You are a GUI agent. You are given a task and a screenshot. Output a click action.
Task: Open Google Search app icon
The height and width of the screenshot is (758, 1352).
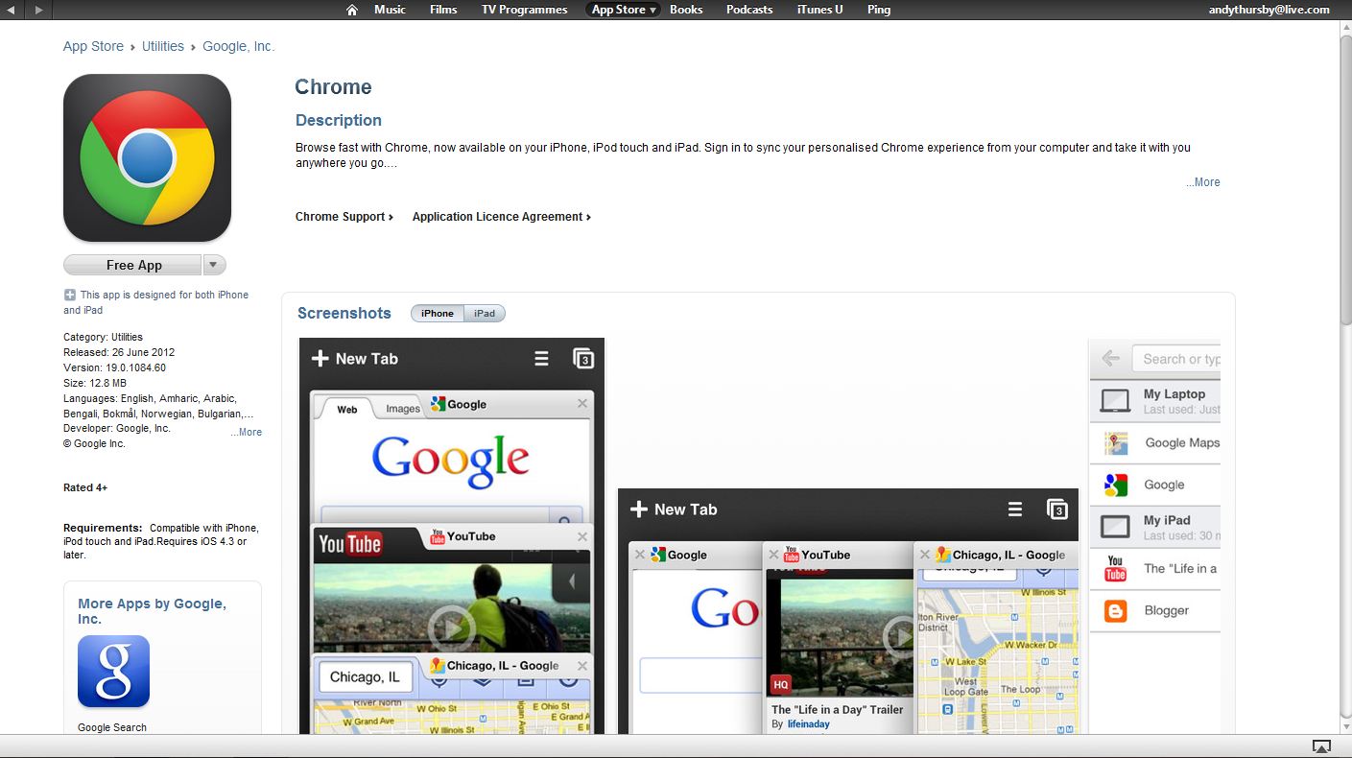pos(113,671)
